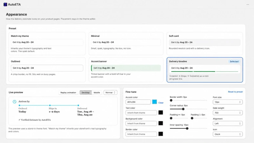Click the Ships in dot on preview timeline
Image resolution: width=254 pixels, height=143 pixels.
click(50, 106)
